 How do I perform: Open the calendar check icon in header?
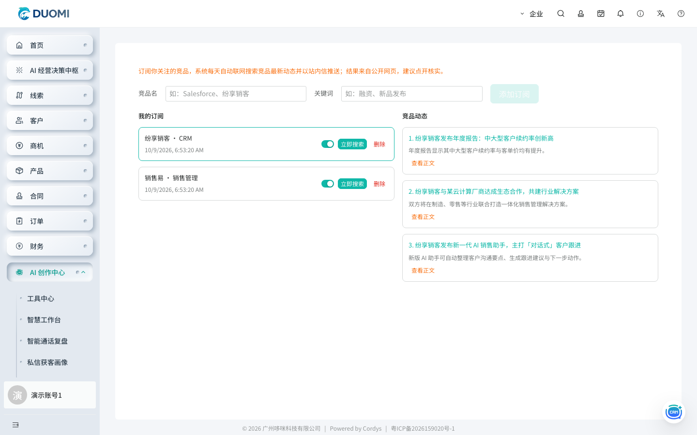coord(601,14)
